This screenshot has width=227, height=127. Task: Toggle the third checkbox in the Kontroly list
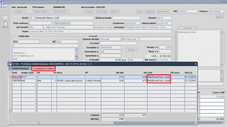pyautogui.click(x=176, y=38)
